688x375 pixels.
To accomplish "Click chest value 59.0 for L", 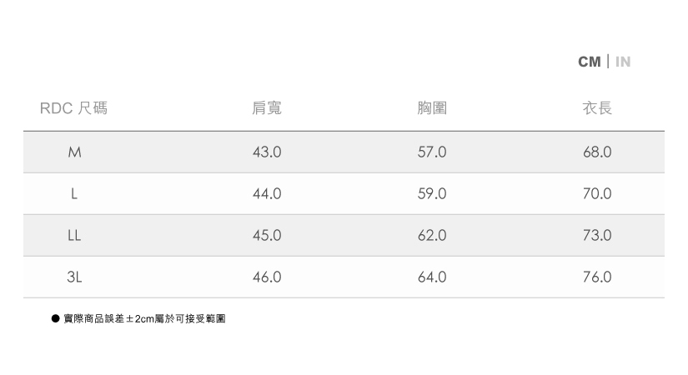I will (x=432, y=194).
